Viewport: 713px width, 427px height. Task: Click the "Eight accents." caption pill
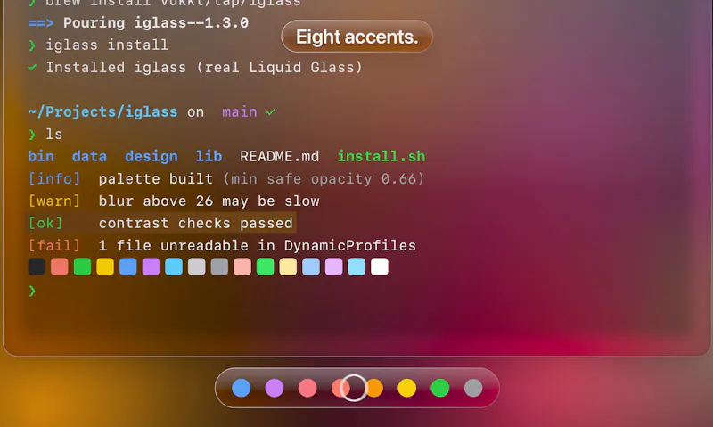pos(357,37)
